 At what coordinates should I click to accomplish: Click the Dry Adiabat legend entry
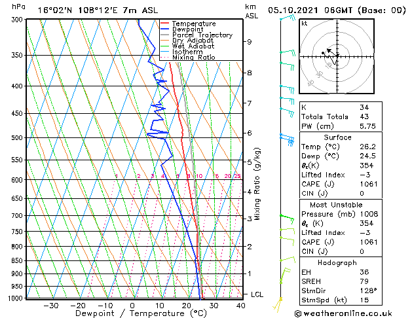(187, 41)
